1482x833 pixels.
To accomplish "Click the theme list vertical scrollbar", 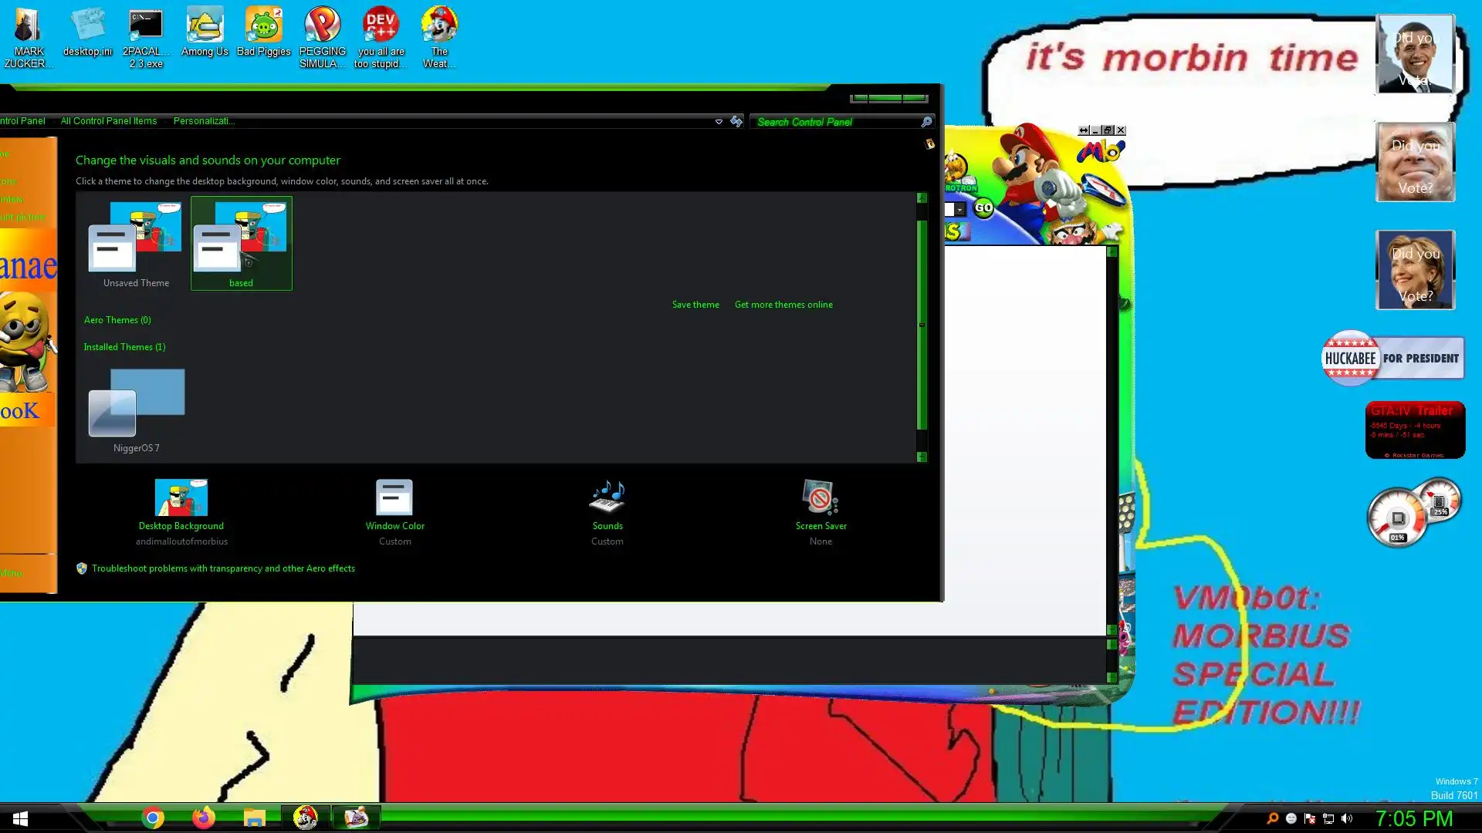I will coord(921,324).
